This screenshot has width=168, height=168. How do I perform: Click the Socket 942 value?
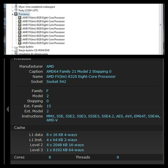click(x=56, y=82)
